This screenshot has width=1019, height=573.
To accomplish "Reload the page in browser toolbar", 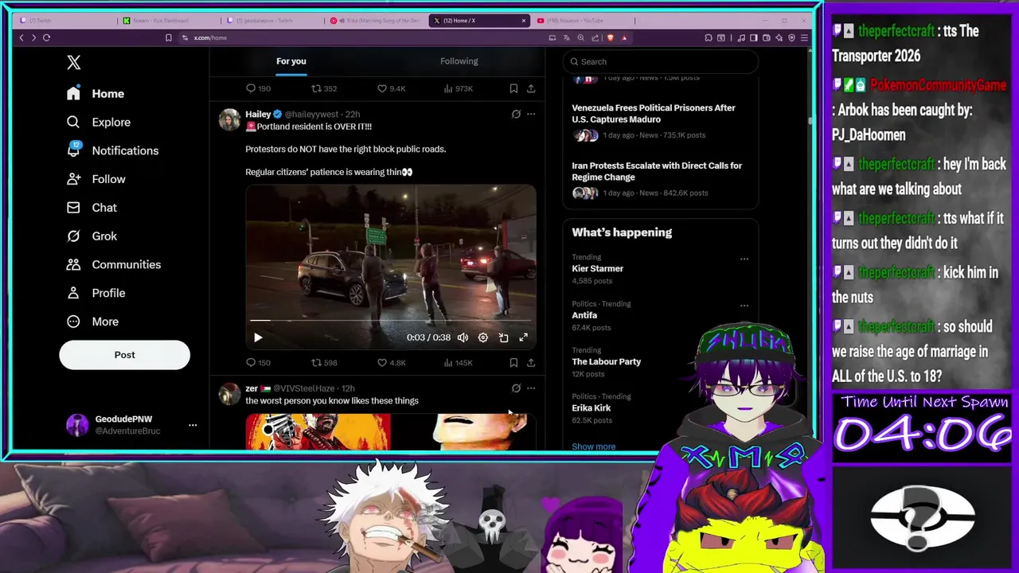I will pyautogui.click(x=46, y=37).
